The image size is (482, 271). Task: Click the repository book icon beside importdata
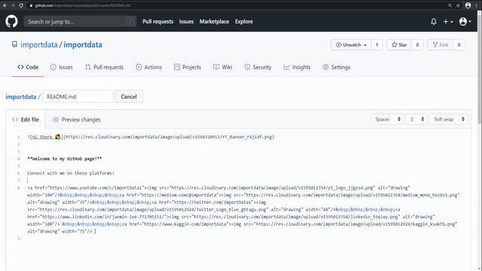click(14, 44)
